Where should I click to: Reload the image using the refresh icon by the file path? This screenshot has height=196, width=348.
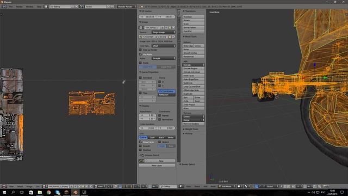pyautogui.click(x=173, y=36)
